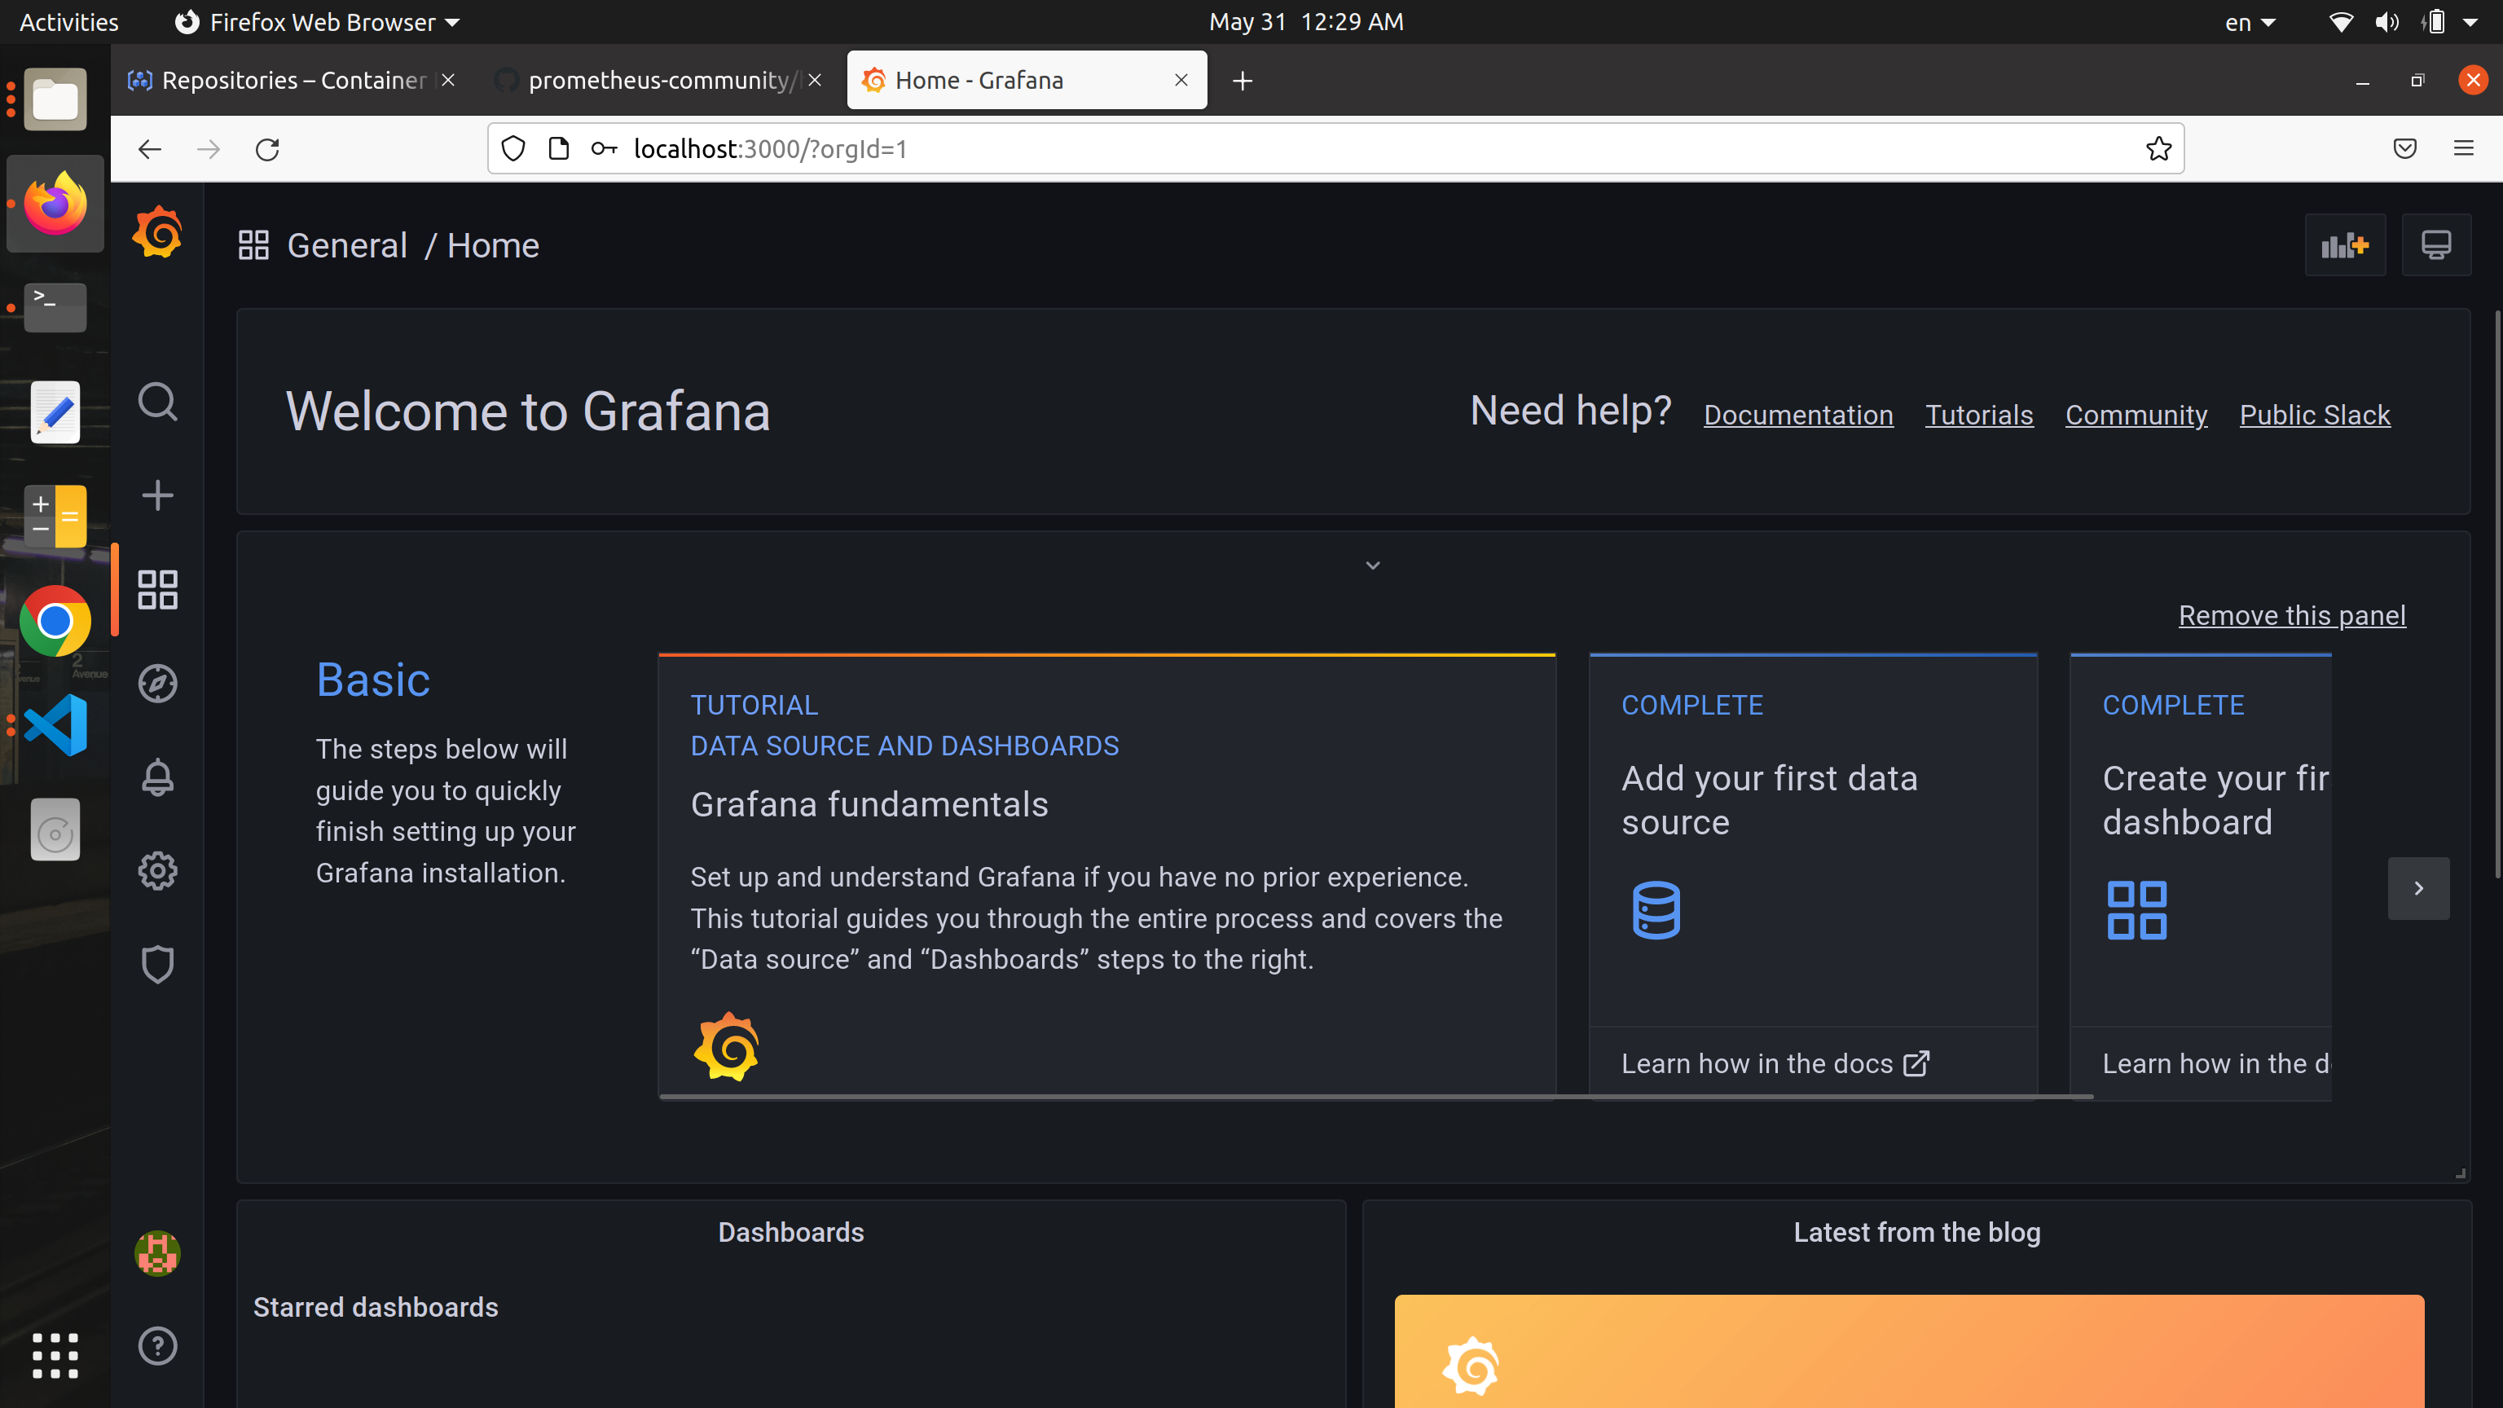Image resolution: width=2503 pixels, height=1408 pixels.
Task: Open Grafana Alerting via the bell icon
Action: [x=157, y=777]
